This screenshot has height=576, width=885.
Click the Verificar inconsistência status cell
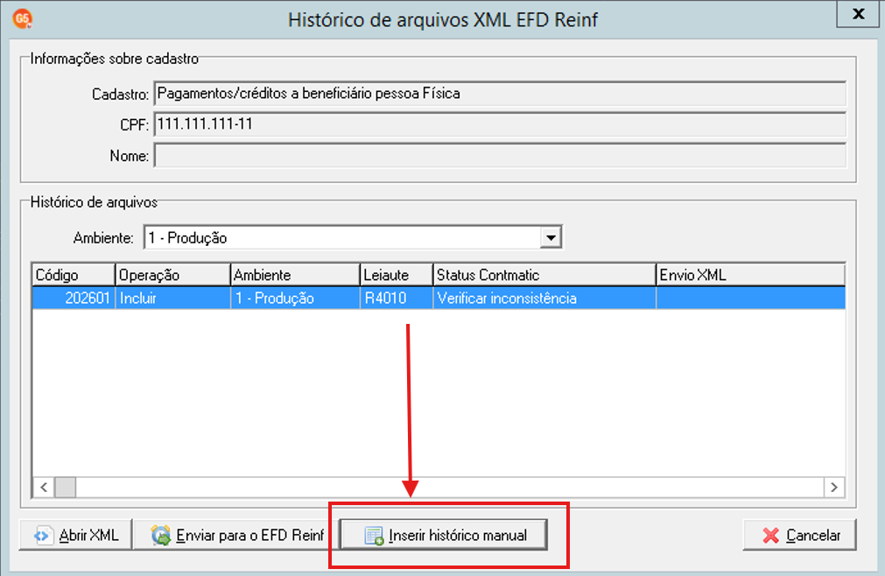[x=544, y=298]
